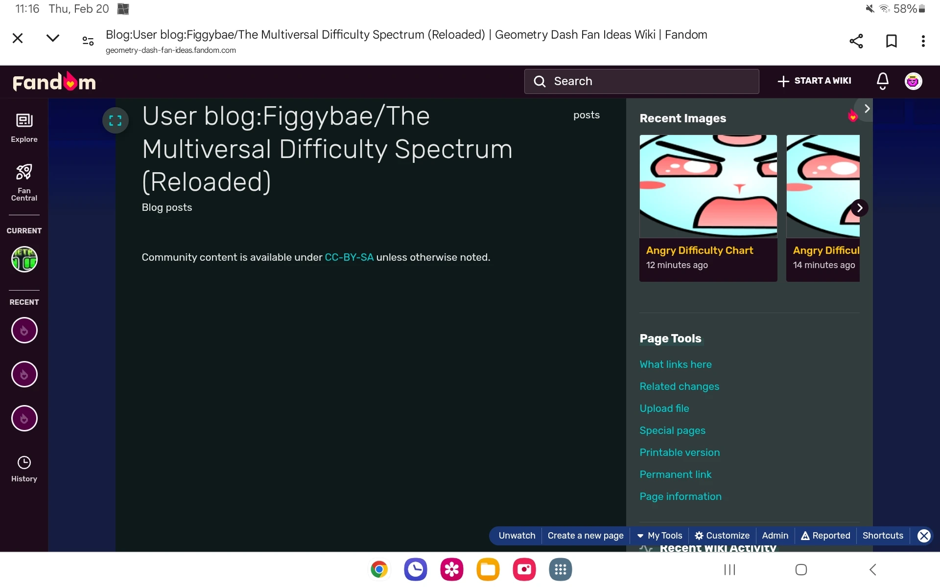Screen dimensions: 940x587
Task: Show next recent images with arrow
Action: [x=859, y=208]
